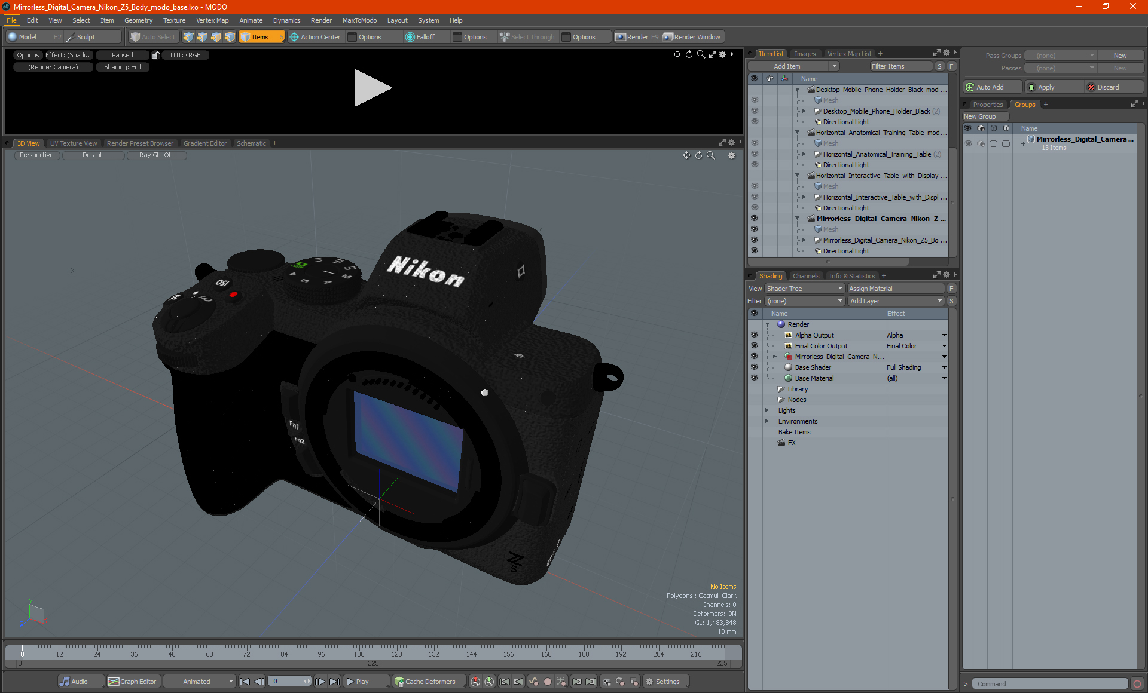Expand Mirrorless_Digital_Camera_Nikon_Z5_Bo item
This screenshot has width=1148, height=693.
tap(804, 240)
